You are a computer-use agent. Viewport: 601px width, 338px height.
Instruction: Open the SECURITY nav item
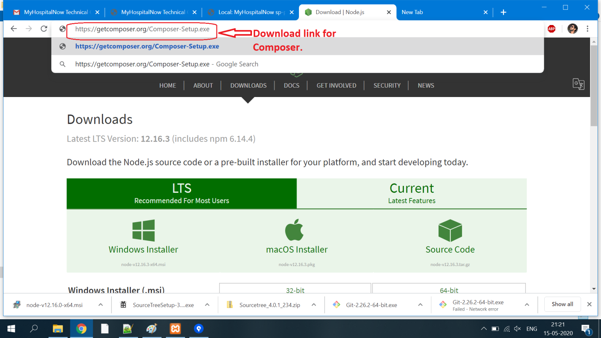coord(387,85)
